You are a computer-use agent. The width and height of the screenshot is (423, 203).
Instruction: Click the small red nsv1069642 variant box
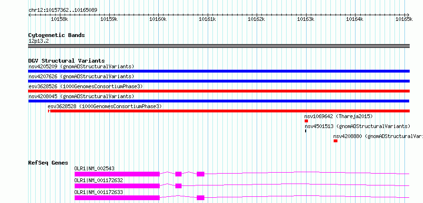point(306,121)
